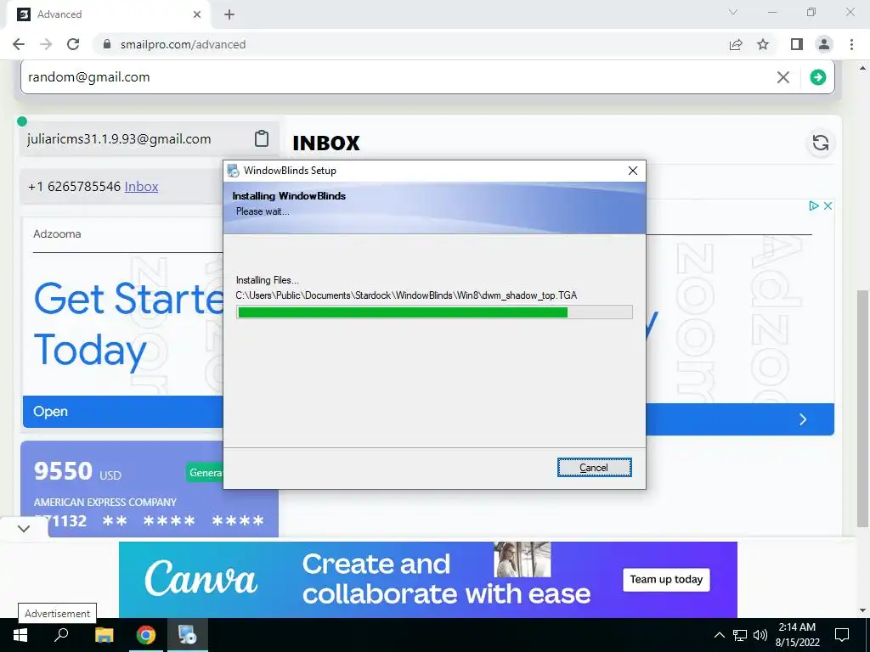Click the juliaricms31.1.9.93@gmail.com address
The height and width of the screenshot is (652, 870).
tap(119, 138)
